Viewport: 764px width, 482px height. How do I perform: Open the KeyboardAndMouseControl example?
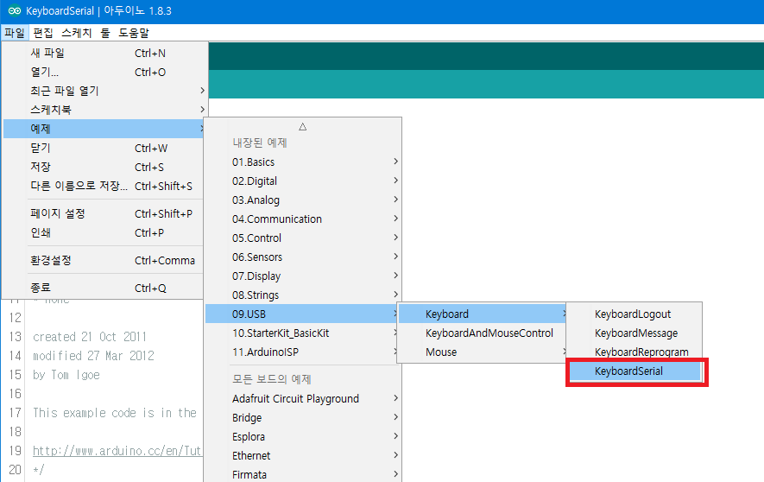pyautogui.click(x=482, y=333)
